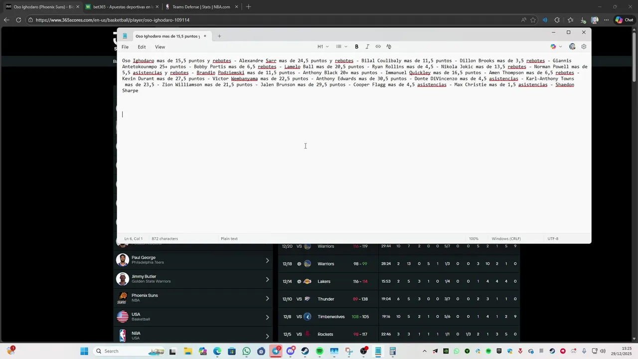Open the favorites list icon in the browser toolbar

pyautogui.click(x=570, y=20)
